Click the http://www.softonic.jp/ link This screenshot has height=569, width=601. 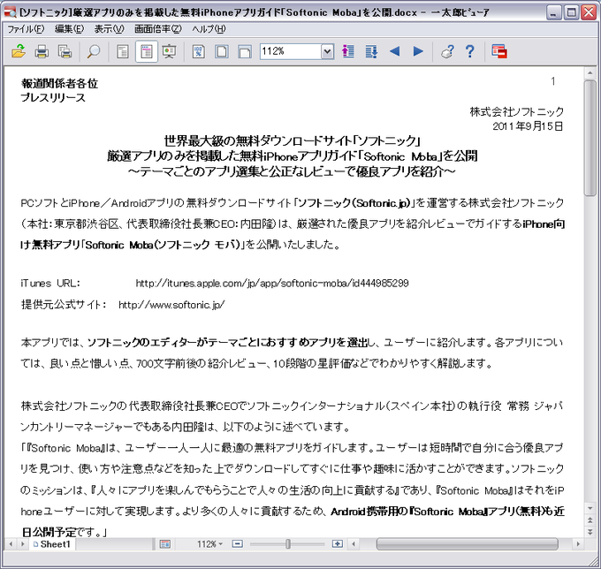click(x=171, y=305)
